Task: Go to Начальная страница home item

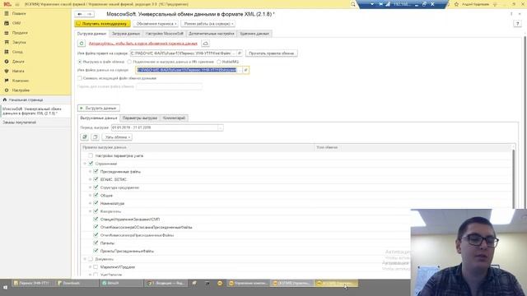Action: point(26,100)
